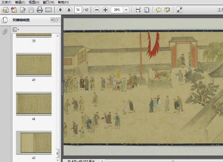The height and width of the screenshot is (162, 223).
Task: Select page 41 thumbnail
Action: (34, 104)
